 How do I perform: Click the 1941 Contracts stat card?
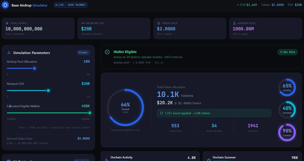click(253, 127)
